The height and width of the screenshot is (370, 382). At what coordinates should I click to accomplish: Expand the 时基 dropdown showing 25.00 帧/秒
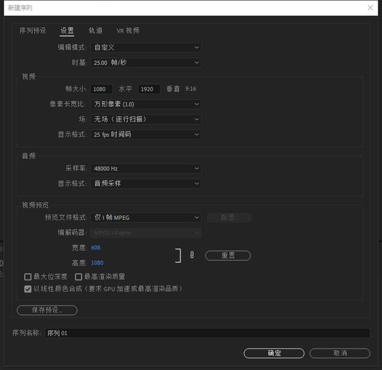click(x=146, y=63)
